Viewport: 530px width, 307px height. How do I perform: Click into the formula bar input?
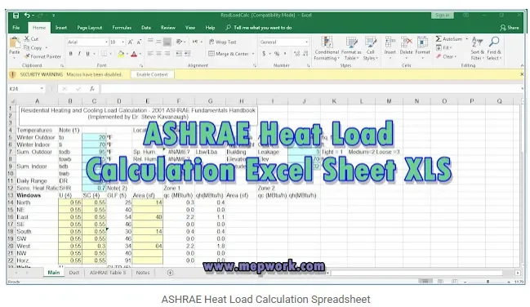tap(311, 88)
